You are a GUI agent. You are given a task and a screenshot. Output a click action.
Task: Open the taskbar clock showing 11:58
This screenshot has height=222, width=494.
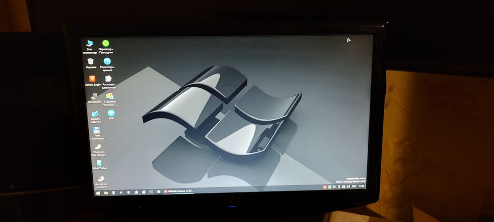[362, 186]
